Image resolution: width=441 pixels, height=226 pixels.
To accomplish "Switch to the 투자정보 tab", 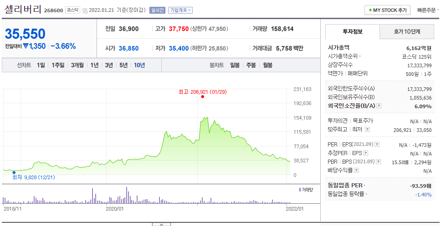I will coord(353,32).
